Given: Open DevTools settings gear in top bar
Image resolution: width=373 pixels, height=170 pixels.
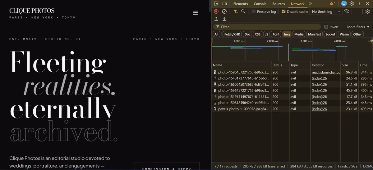Looking at the screenshot, I should [x=352, y=4].
